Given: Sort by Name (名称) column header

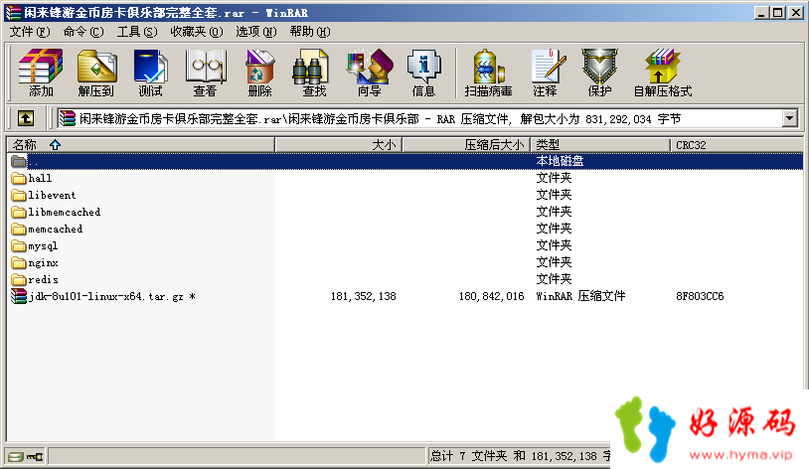Looking at the screenshot, I should click(141, 145).
